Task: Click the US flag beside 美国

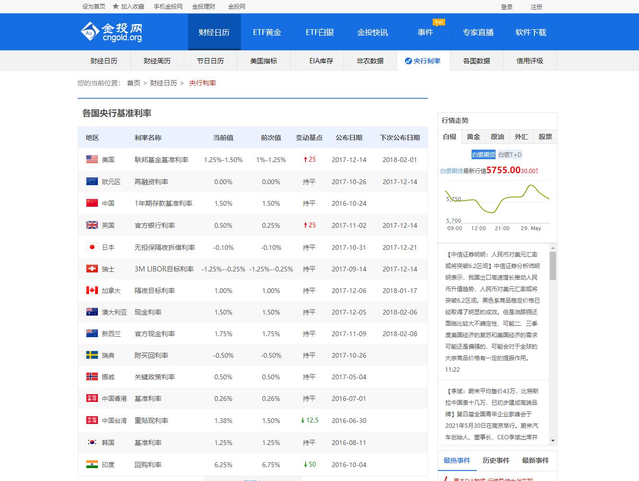Action: pyautogui.click(x=92, y=160)
